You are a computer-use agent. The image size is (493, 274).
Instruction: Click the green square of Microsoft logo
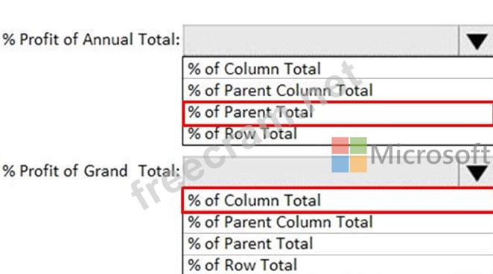click(358, 145)
